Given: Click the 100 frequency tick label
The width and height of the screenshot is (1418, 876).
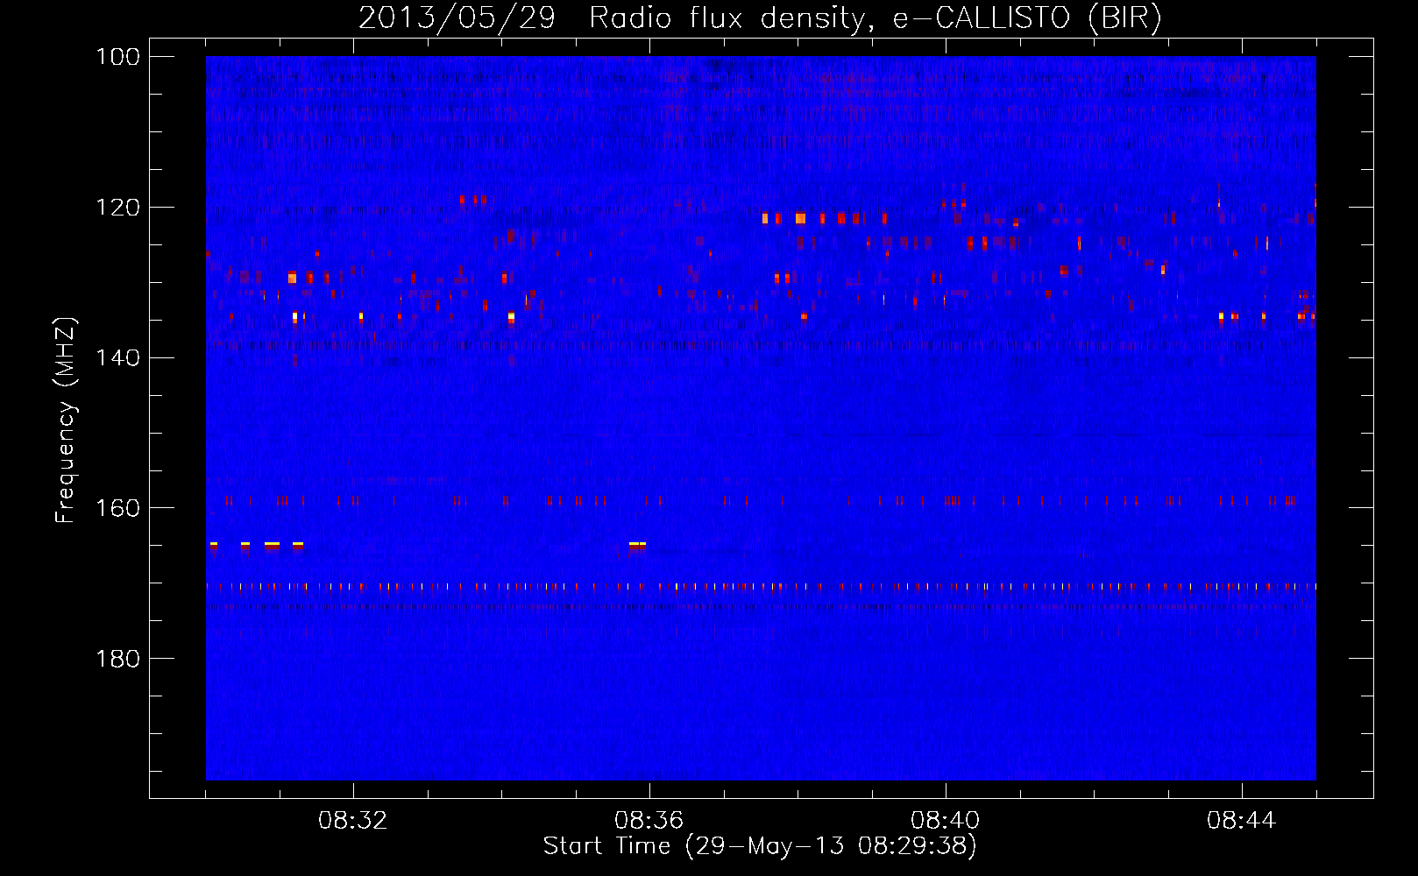Looking at the screenshot, I should coord(119,57).
